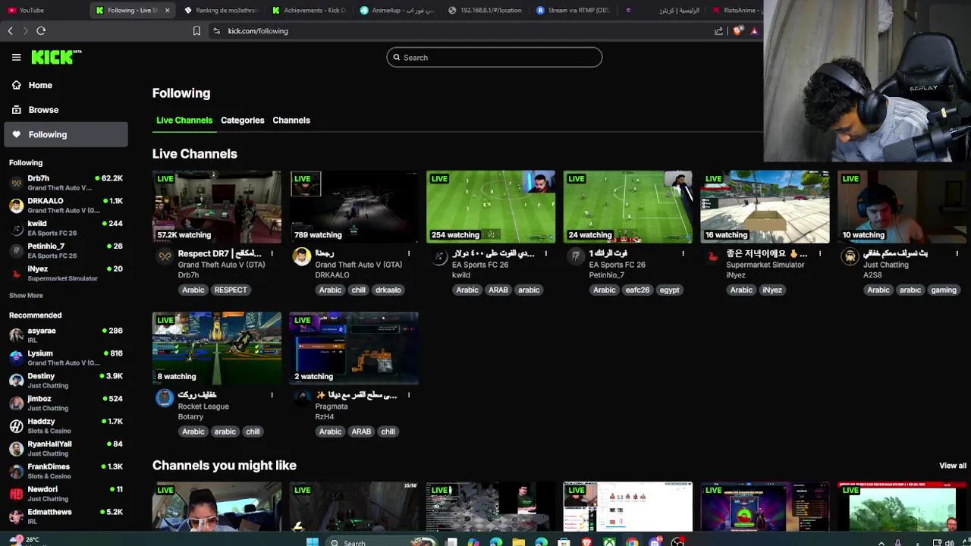Go back in the browser
This screenshot has width=971, height=546.
point(10,31)
